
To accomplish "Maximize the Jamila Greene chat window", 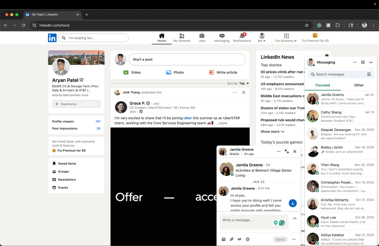I will pyautogui.click(x=287, y=152).
